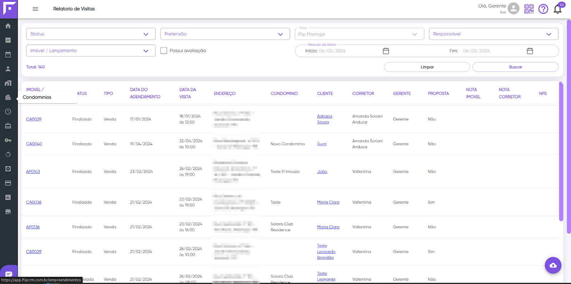Click the Limpar button
Image resolution: width=571 pixels, height=284 pixels.
427,67
